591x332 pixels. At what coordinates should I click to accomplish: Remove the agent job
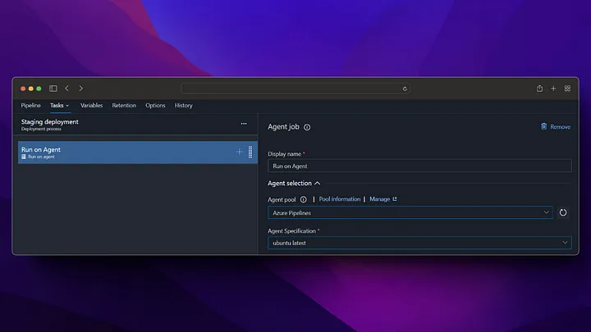tap(556, 127)
